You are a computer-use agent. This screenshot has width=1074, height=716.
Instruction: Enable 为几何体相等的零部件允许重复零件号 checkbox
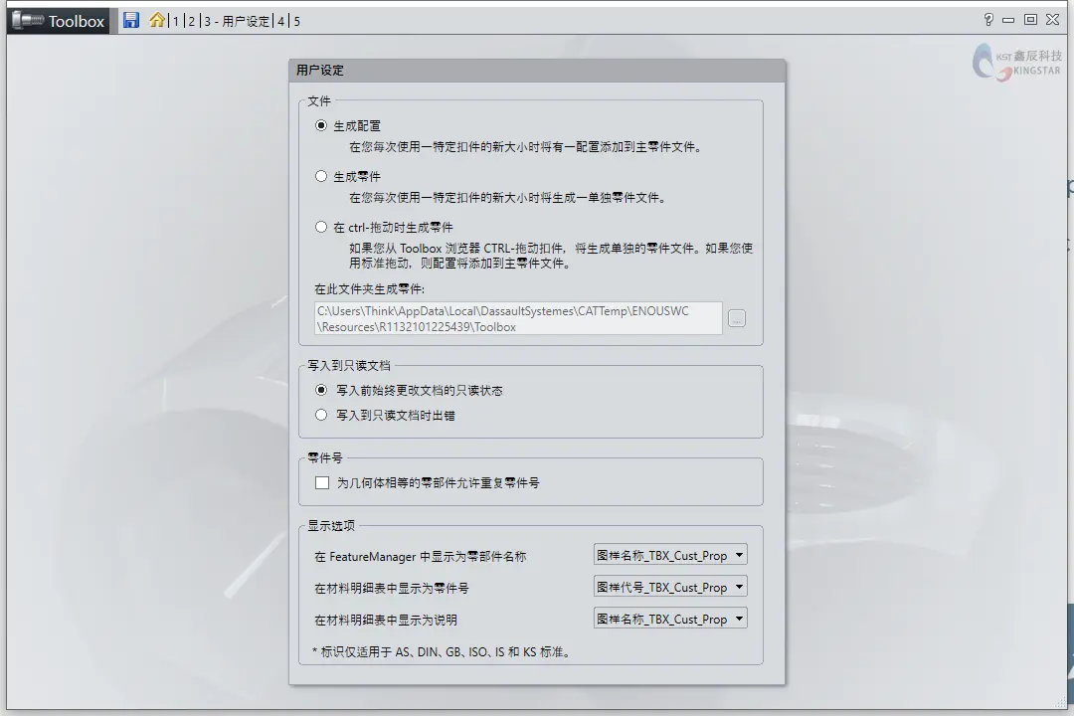pyautogui.click(x=322, y=482)
